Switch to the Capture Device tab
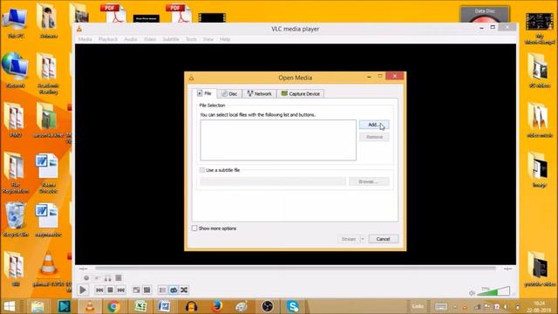Image resolution: width=558 pixels, height=314 pixels. (300, 93)
